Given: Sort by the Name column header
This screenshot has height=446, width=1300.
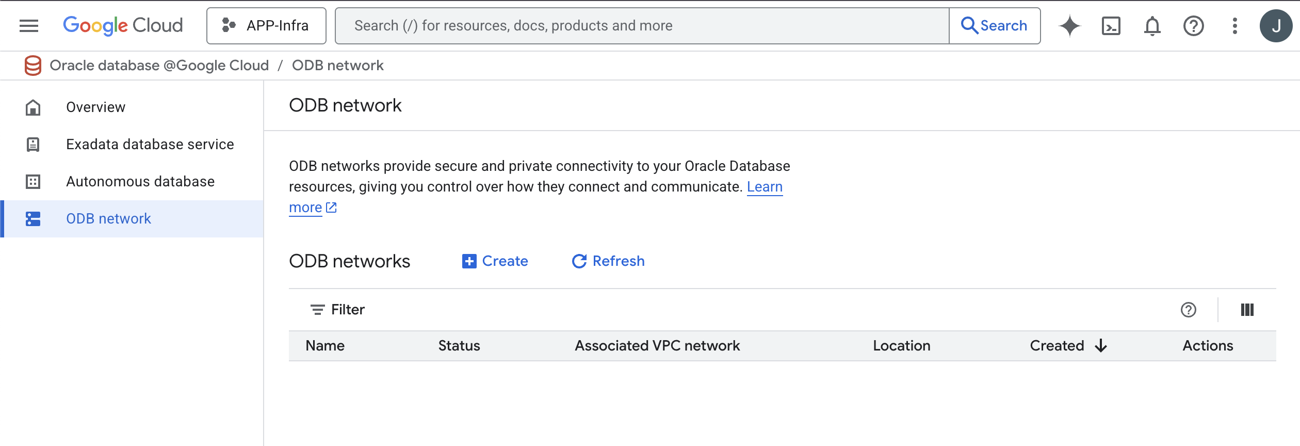Looking at the screenshot, I should click(325, 346).
